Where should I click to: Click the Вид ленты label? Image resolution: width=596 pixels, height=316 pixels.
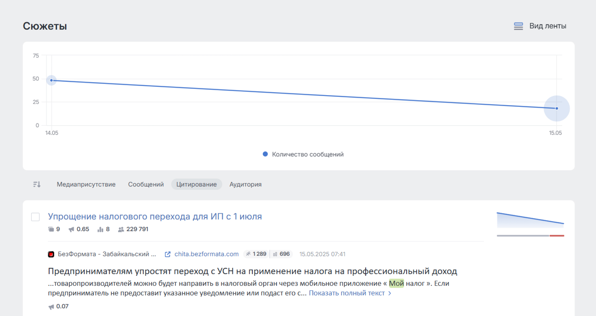(x=548, y=26)
